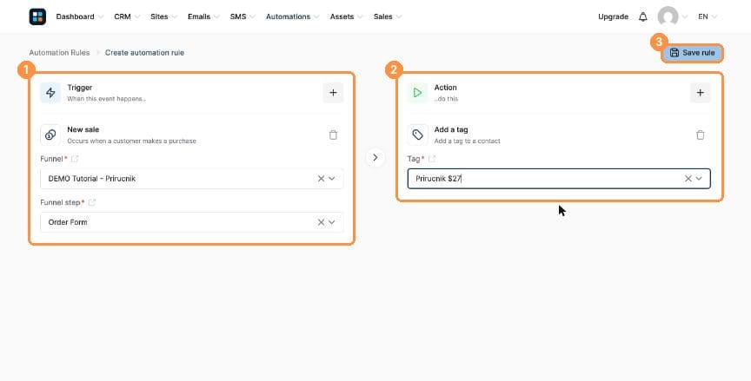
Task: Open the Automations menu
Action: pyautogui.click(x=292, y=16)
